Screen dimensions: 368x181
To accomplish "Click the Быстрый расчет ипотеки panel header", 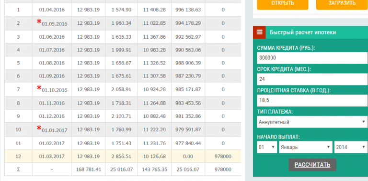I will tap(310, 32).
